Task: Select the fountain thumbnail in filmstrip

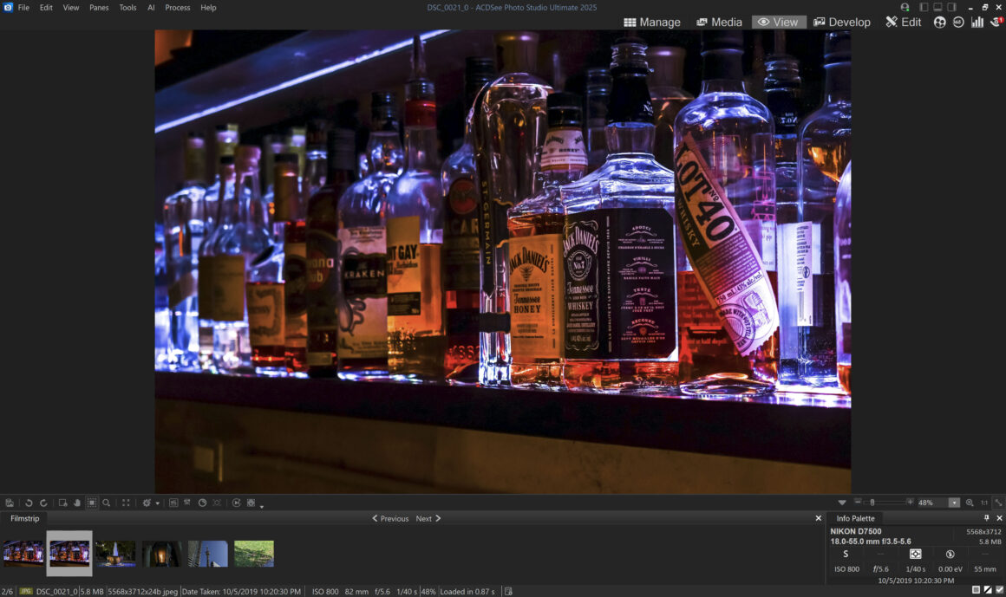Action: pos(115,554)
